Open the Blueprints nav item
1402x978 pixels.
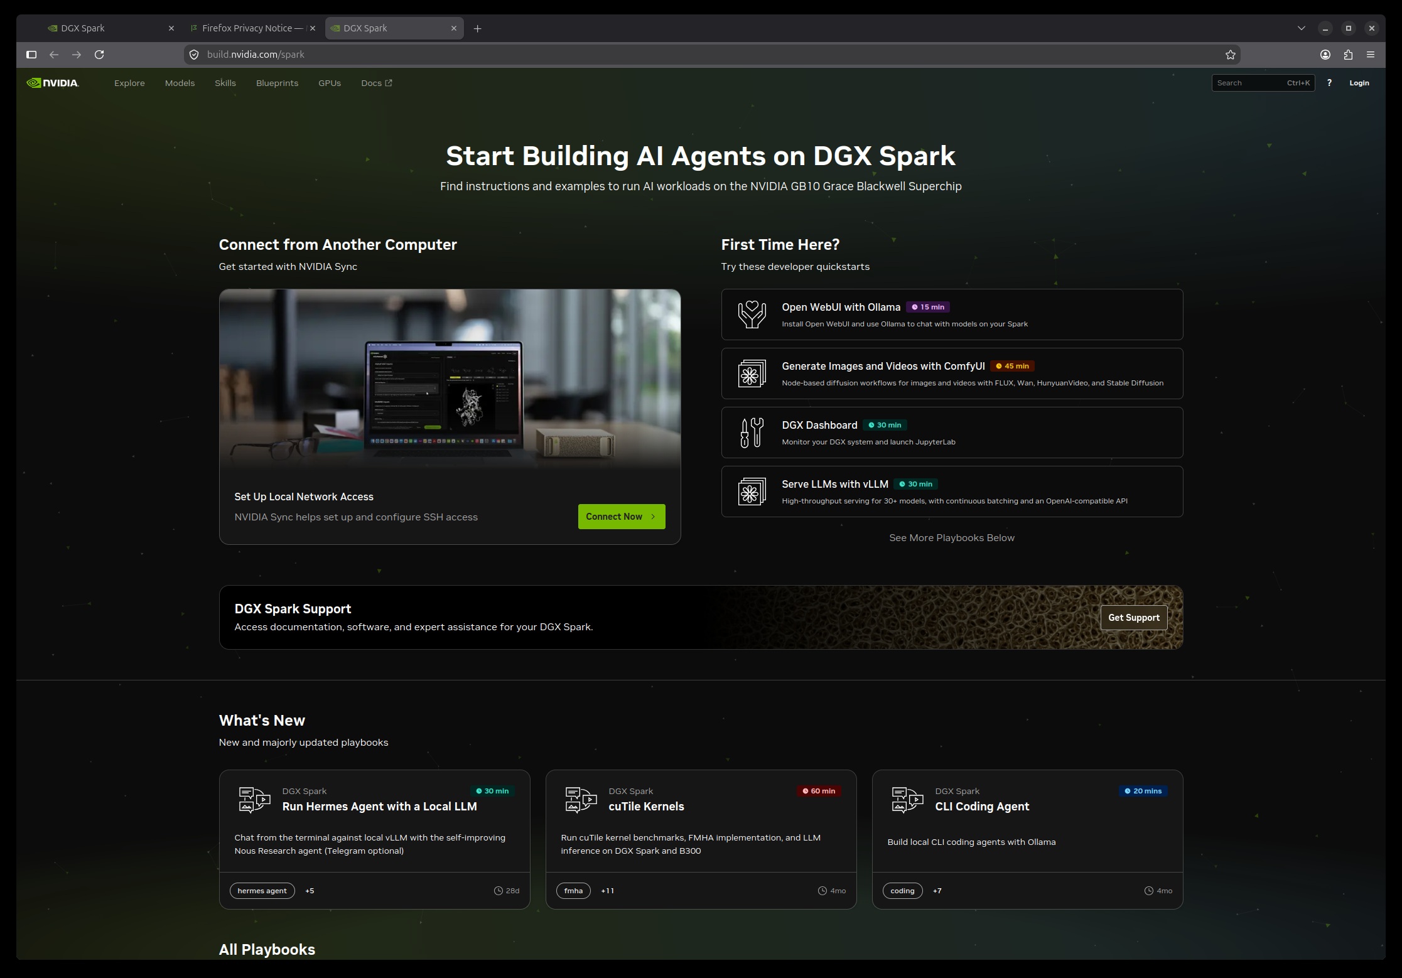(x=277, y=83)
